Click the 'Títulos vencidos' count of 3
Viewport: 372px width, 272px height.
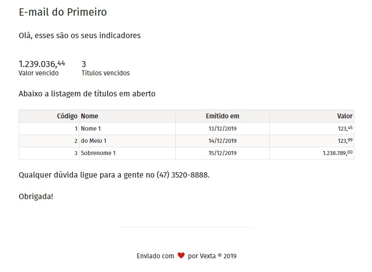(84, 64)
